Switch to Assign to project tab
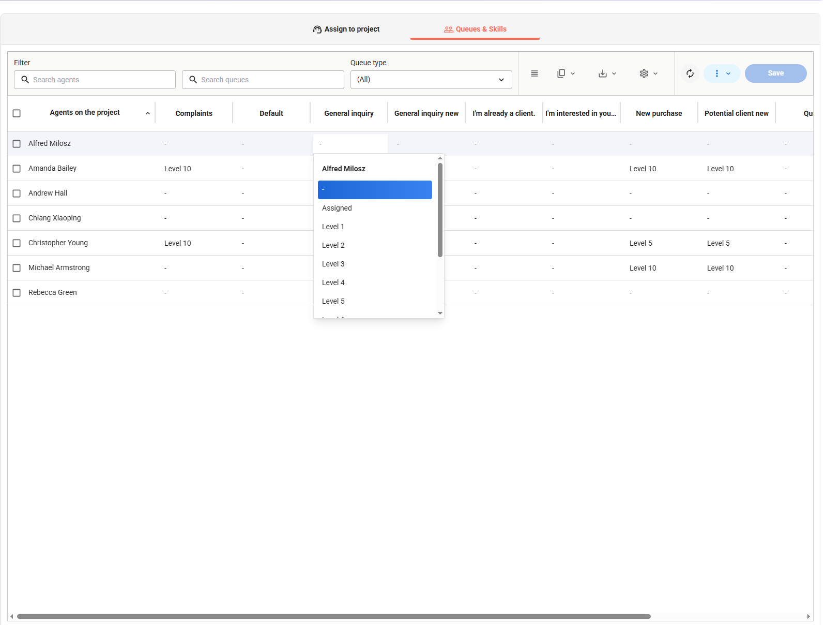 346,29
